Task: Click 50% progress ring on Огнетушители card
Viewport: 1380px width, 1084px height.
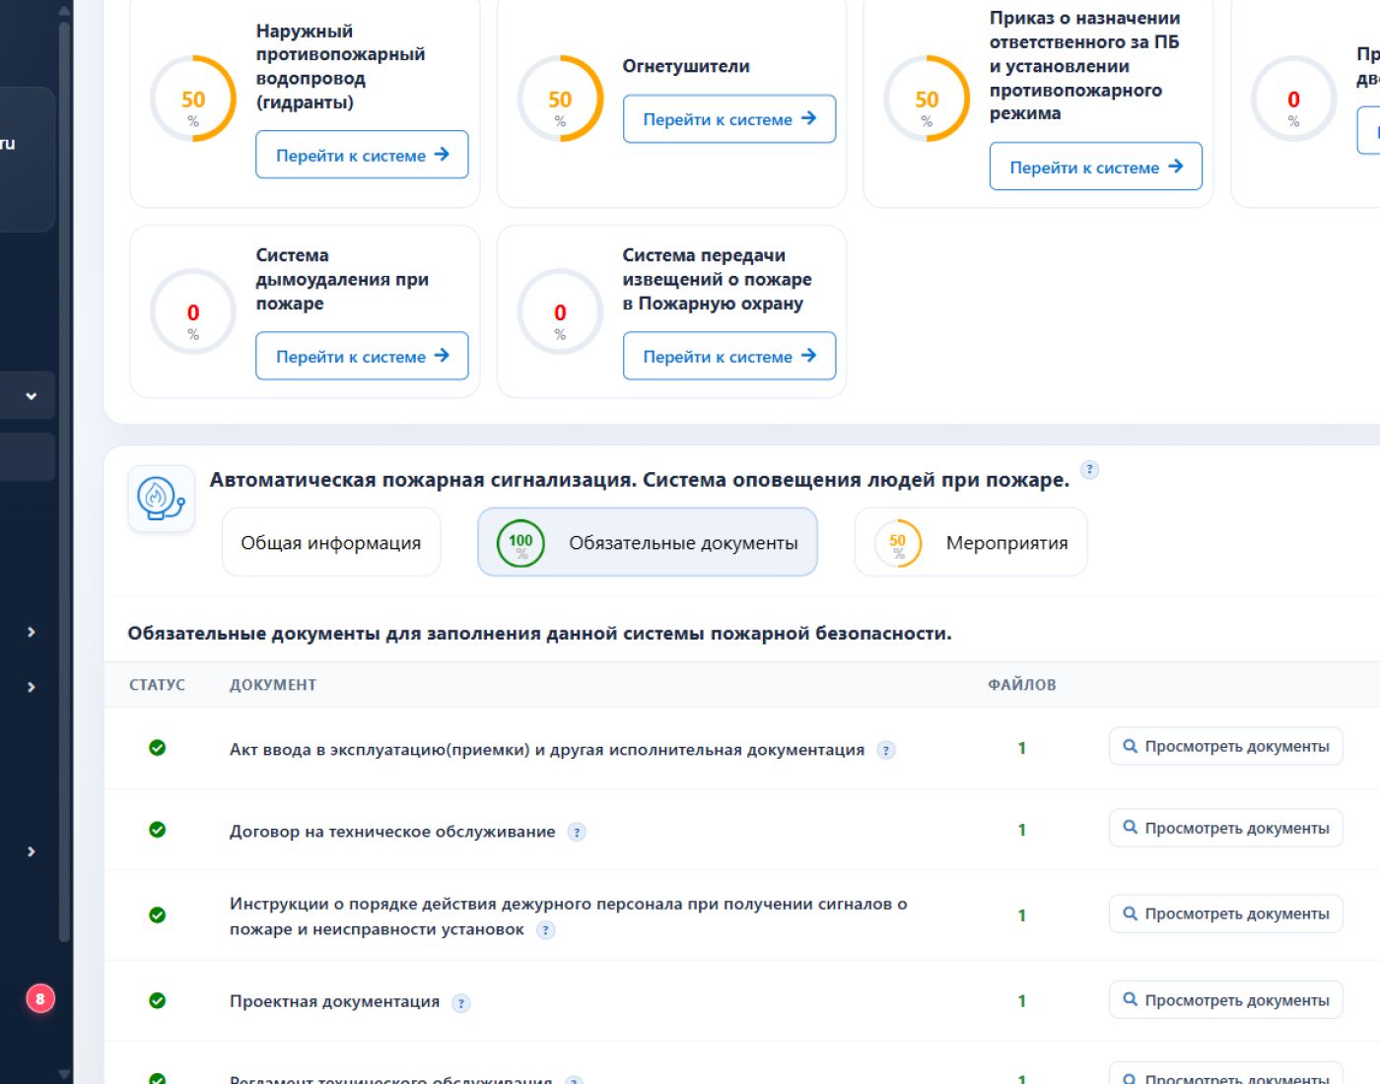Action: pyautogui.click(x=560, y=99)
